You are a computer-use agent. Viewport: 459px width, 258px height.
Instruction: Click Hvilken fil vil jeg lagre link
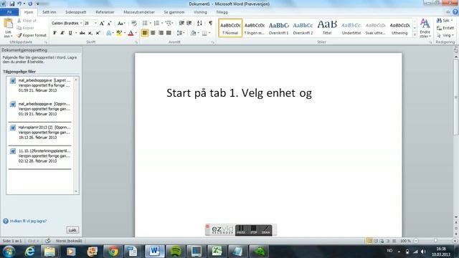click(28, 221)
